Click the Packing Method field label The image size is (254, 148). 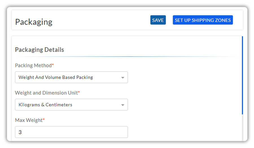click(x=33, y=66)
